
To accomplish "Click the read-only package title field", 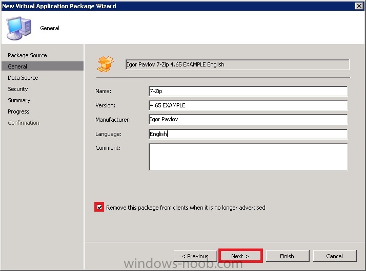I will click(237, 64).
